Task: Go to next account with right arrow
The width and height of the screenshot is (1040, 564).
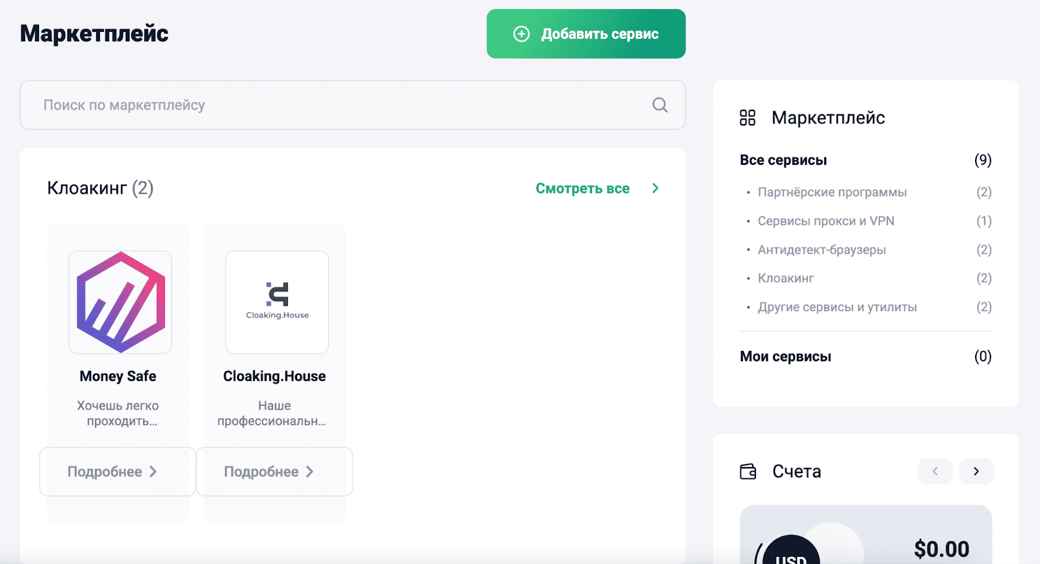Action: click(976, 471)
